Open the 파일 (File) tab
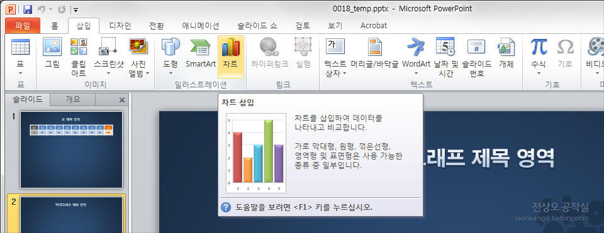 tap(23, 26)
